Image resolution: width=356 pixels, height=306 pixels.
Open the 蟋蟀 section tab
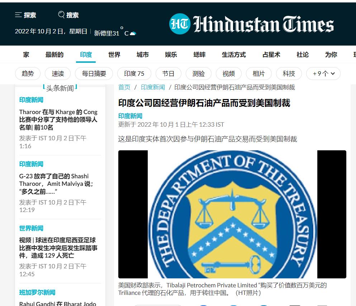(199, 54)
